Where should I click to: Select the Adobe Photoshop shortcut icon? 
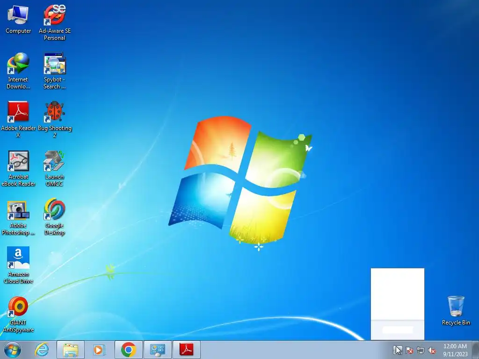point(18,210)
